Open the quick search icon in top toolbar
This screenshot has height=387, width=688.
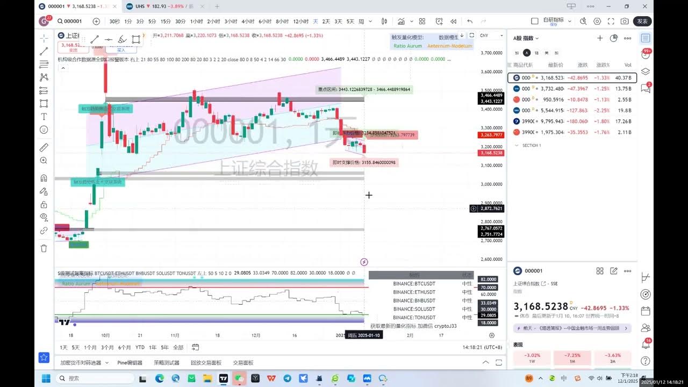point(583,21)
